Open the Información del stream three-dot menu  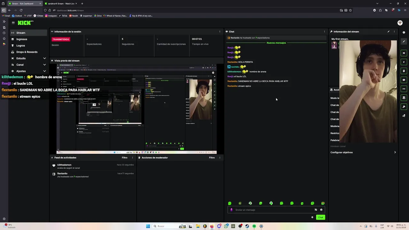coord(394,32)
